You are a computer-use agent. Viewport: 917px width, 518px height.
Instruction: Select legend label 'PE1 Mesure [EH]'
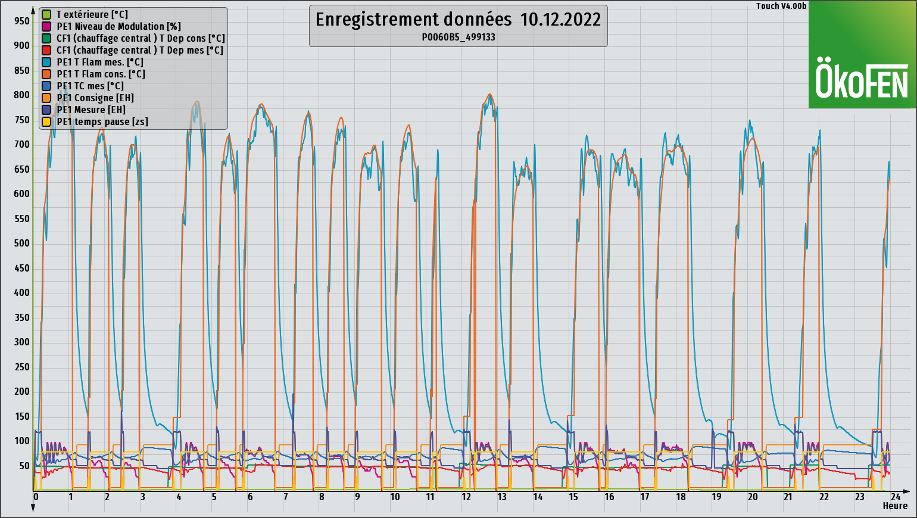[91, 110]
